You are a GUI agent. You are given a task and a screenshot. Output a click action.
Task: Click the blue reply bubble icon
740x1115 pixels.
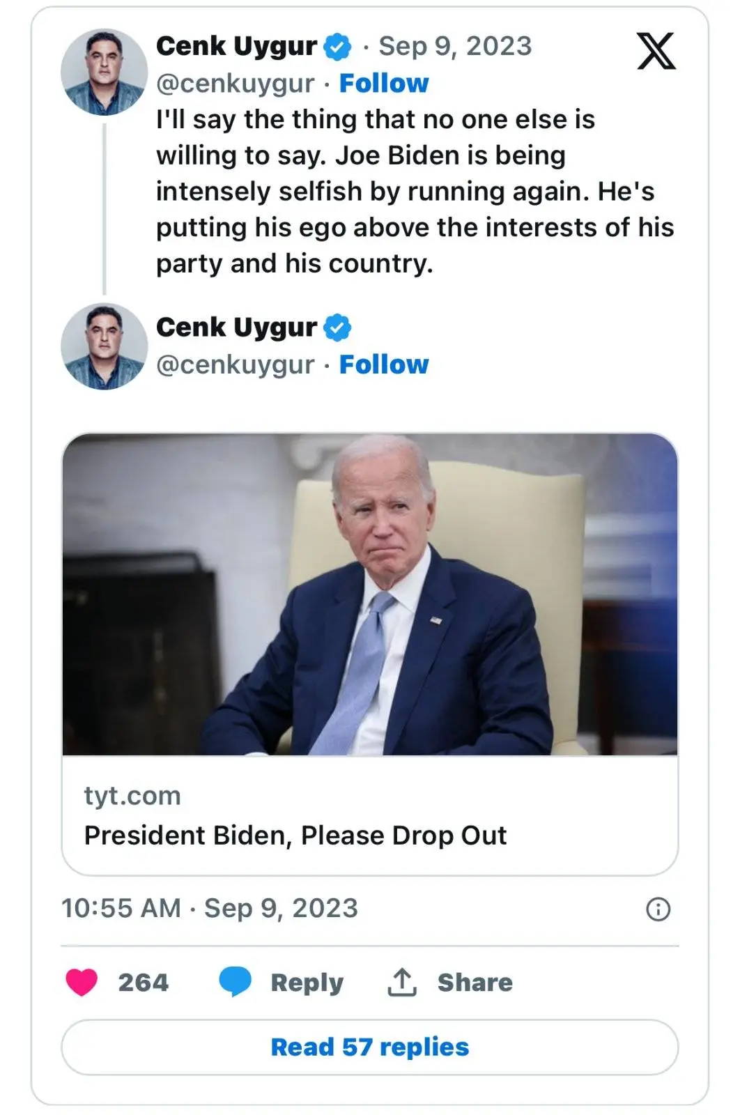coord(235,982)
